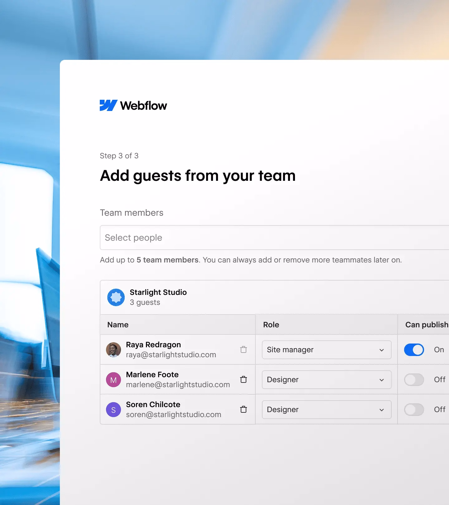Click Raya Redragon's profile photo

tap(113, 350)
